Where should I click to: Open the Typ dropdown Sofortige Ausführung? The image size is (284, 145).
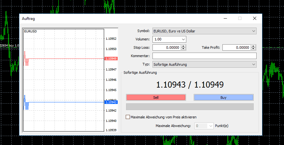point(204,64)
